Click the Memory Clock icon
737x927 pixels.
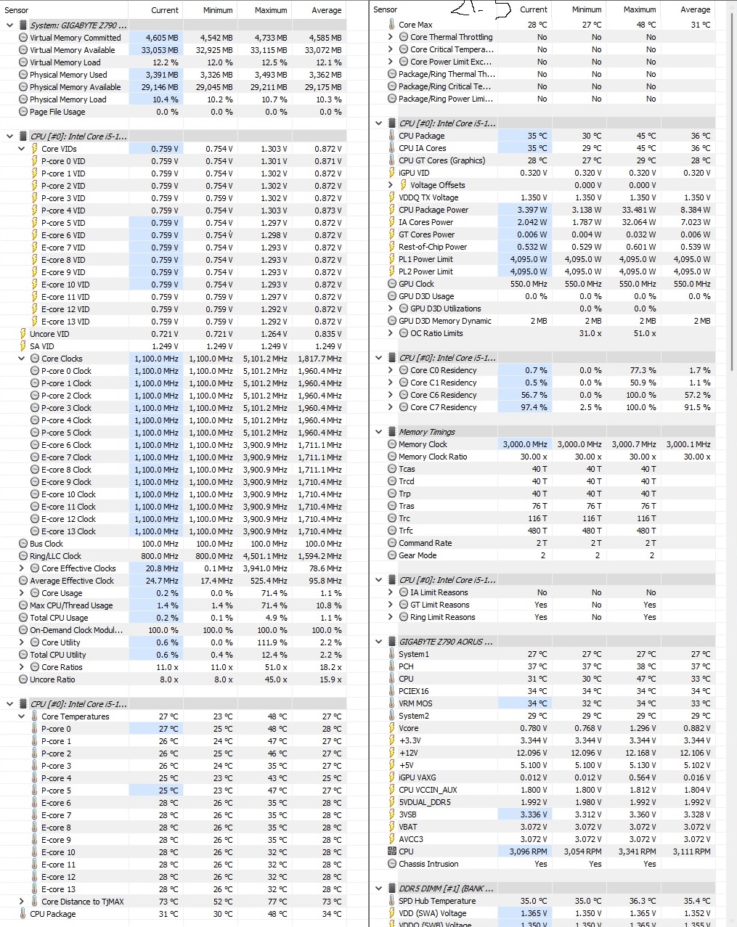point(392,444)
